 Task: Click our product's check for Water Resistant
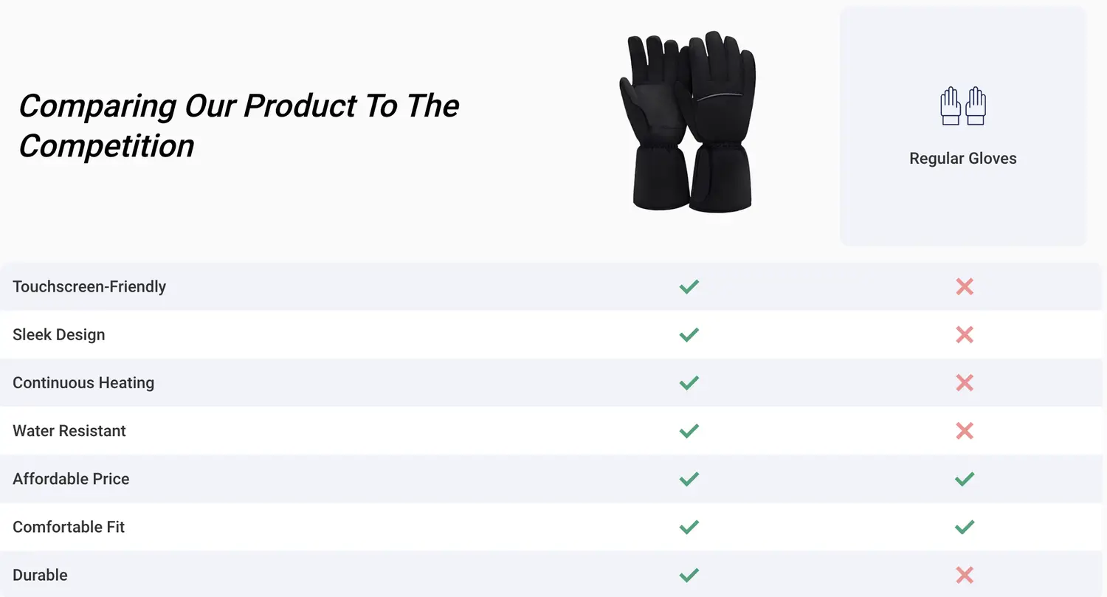click(x=689, y=430)
